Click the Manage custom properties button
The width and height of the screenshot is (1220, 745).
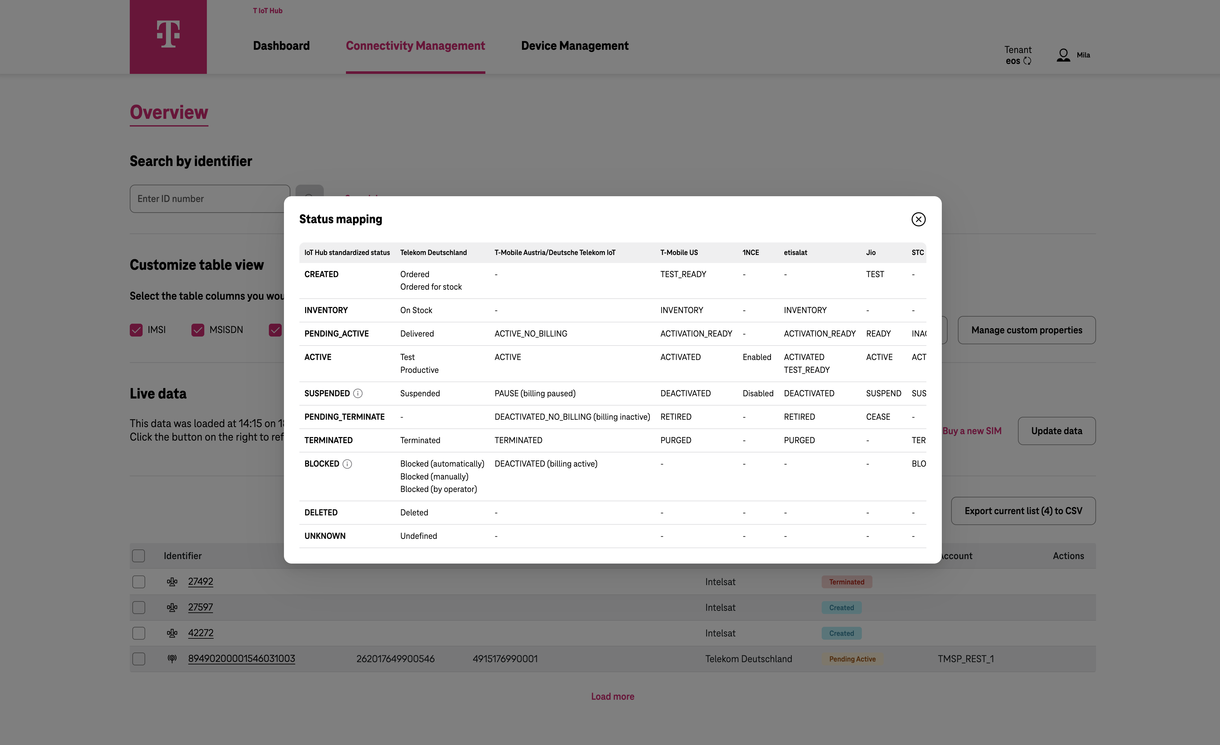click(1026, 330)
